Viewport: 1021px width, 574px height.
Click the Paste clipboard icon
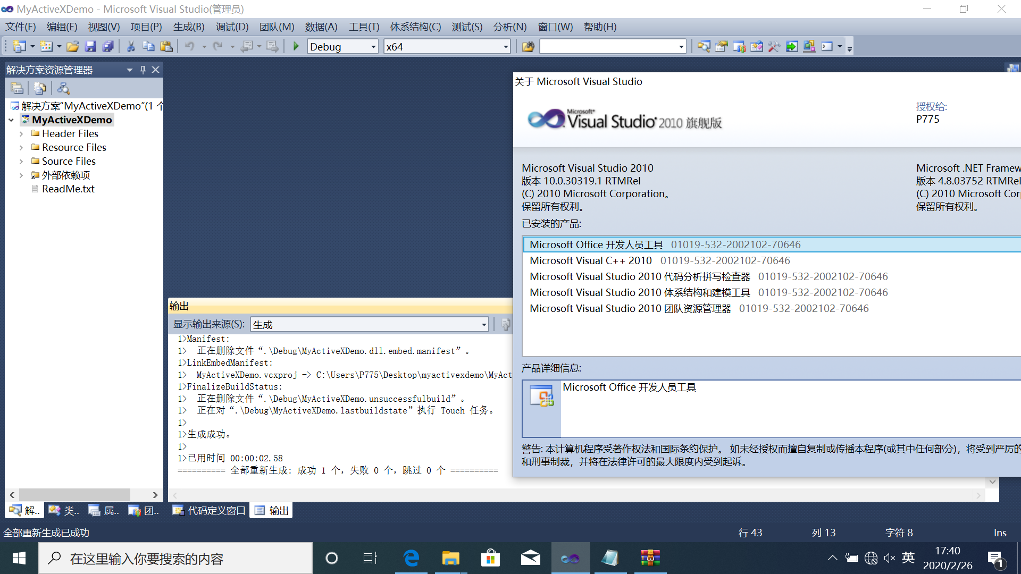pos(166,47)
